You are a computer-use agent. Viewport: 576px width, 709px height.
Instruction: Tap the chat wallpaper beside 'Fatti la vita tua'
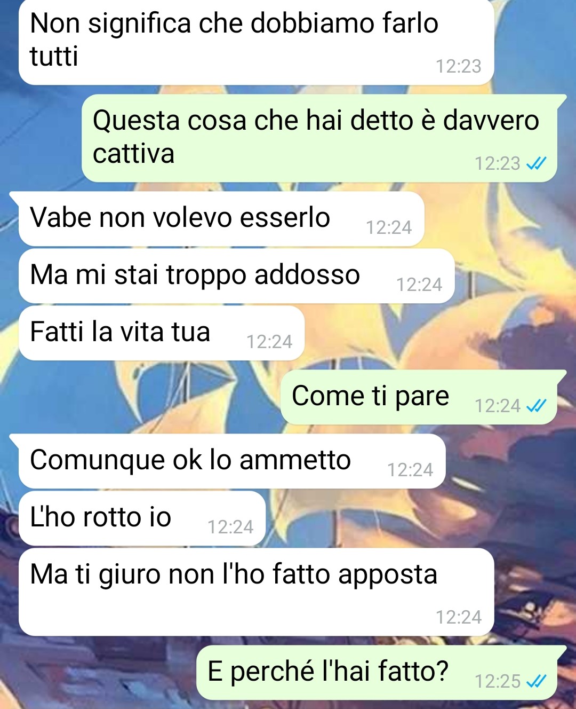coord(437,334)
